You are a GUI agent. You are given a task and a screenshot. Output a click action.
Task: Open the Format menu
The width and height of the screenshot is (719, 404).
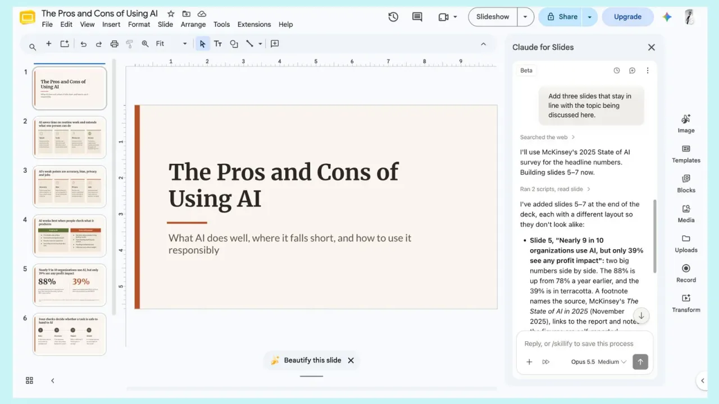coord(139,25)
